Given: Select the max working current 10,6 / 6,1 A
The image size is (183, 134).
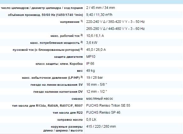Looking at the screenshot, I should point(95,36).
